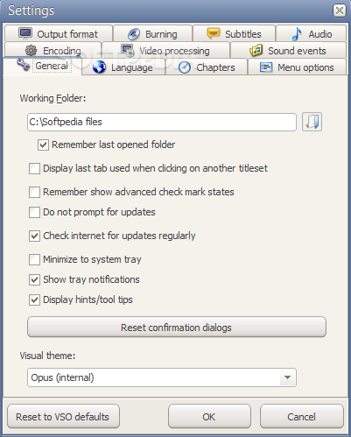Uncheck Remember last opened folder
351x437 pixels.
click(43, 144)
